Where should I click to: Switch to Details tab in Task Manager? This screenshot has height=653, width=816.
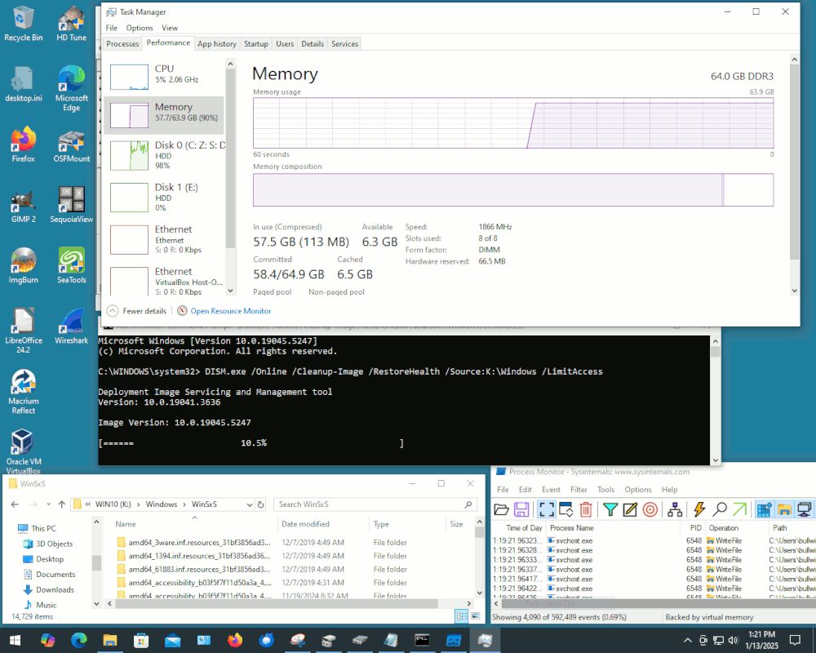point(313,44)
